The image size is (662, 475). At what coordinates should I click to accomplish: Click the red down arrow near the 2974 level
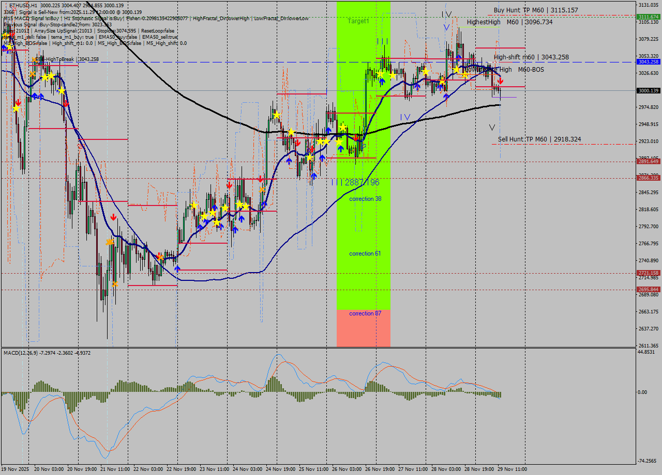tap(19, 102)
